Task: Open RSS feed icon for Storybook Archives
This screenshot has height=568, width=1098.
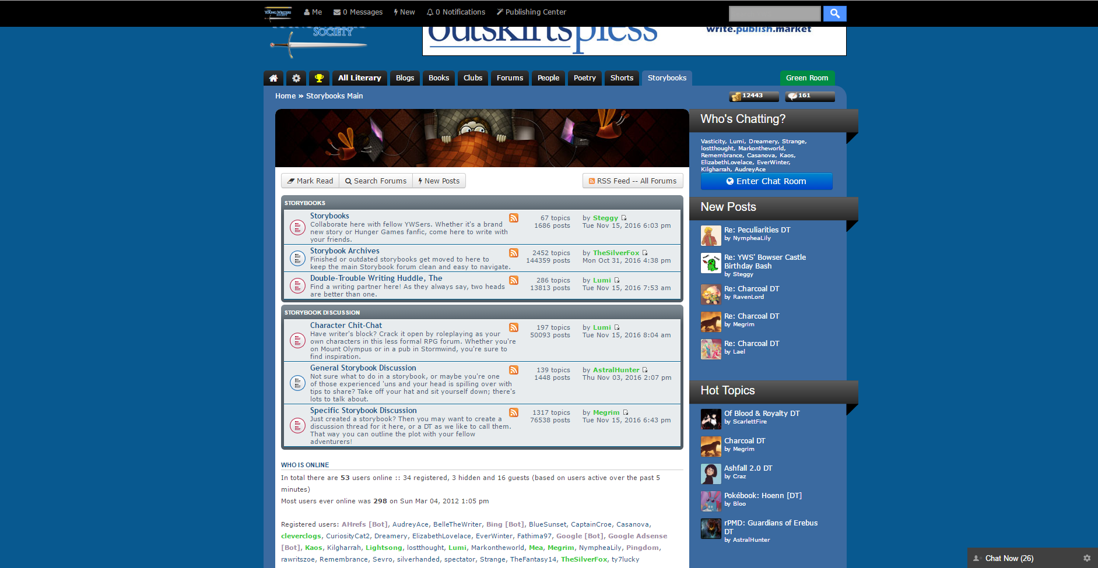Action: 514,253
